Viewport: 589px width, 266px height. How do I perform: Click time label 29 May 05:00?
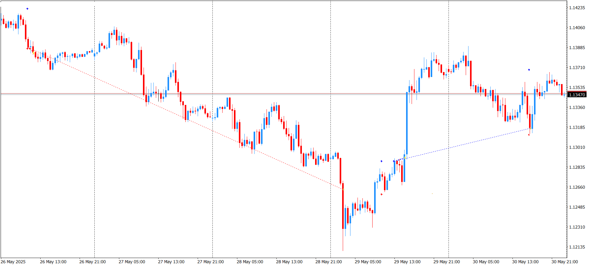click(x=368, y=262)
